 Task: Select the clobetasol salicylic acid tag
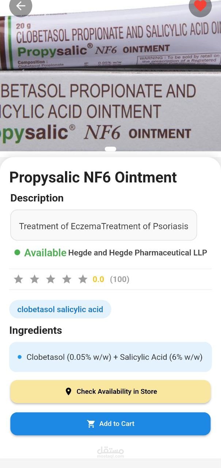tap(60, 309)
